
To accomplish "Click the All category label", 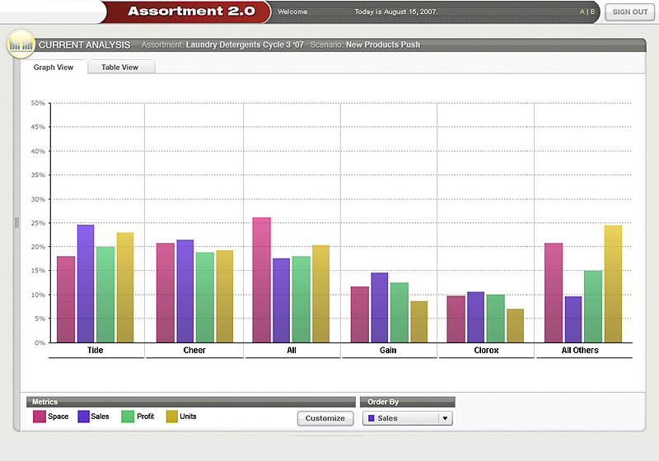I will tap(292, 350).
